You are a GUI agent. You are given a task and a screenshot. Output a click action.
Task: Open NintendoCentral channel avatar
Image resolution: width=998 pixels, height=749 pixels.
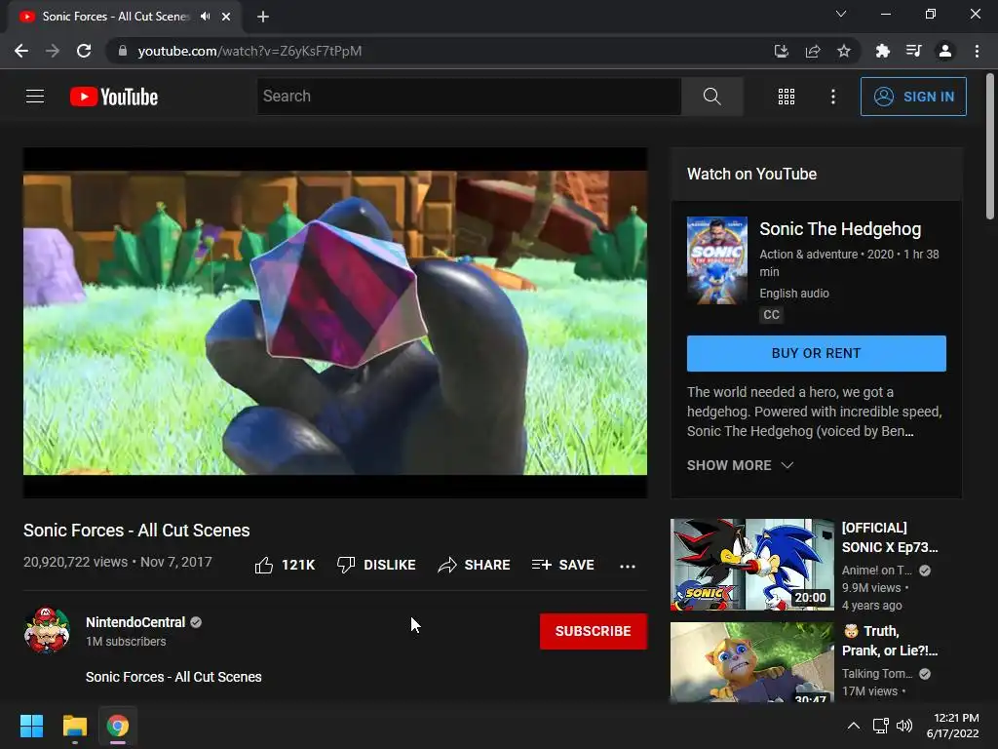(47, 631)
